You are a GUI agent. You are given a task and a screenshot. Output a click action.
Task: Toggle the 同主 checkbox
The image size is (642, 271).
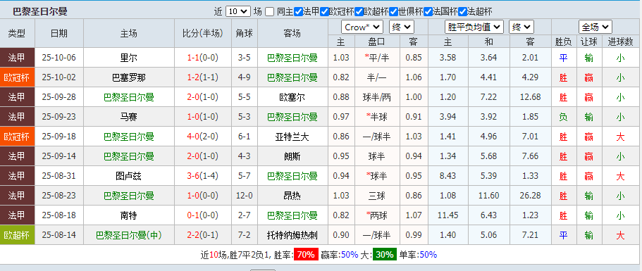click(x=269, y=12)
